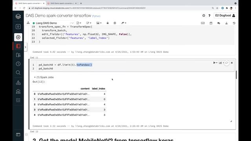Click the Run All play circle icon

[x=115, y=23]
